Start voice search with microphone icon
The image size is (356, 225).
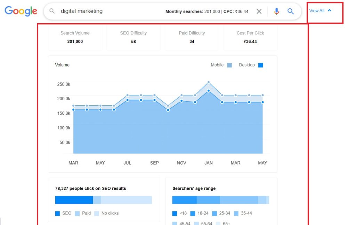click(x=276, y=11)
